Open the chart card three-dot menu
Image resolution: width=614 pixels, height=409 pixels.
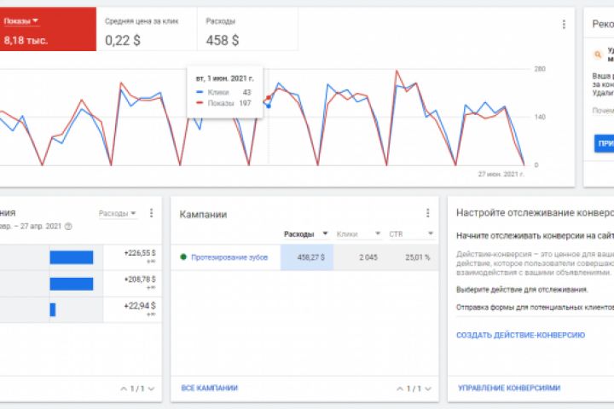[564, 25]
